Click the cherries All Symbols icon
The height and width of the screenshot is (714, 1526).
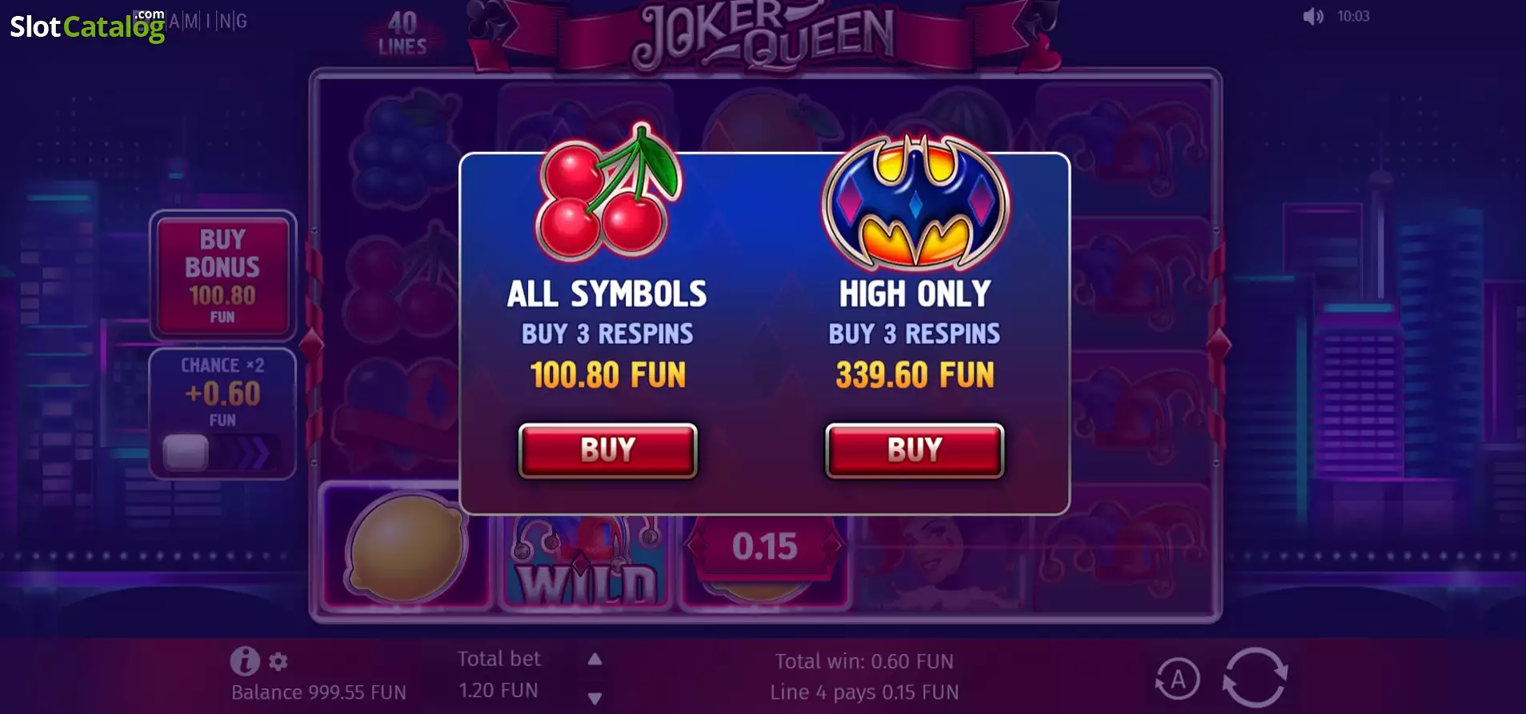click(608, 192)
